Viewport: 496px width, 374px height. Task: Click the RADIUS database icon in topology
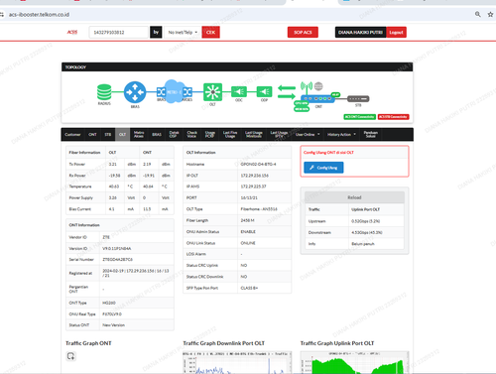pyautogui.click(x=104, y=92)
